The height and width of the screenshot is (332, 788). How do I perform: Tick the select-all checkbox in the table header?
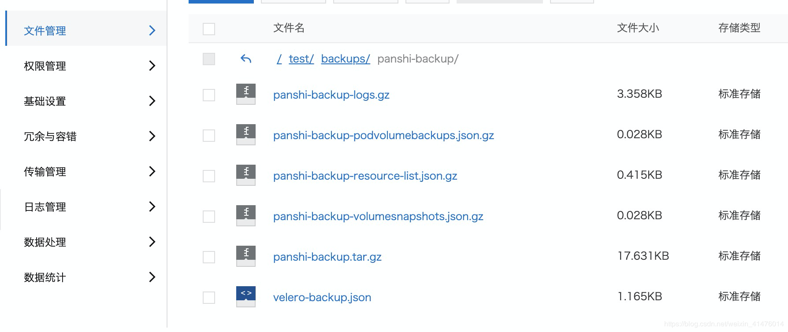[x=209, y=29]
